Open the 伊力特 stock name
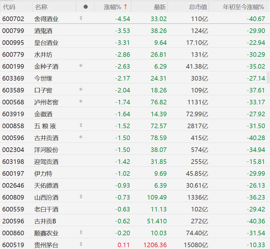Screen dimensions: 270x249 coord(43,173)
